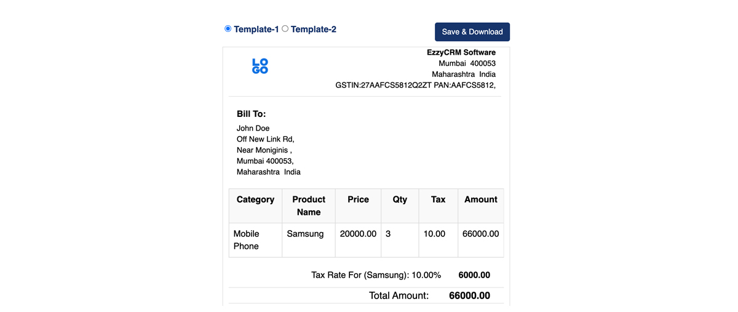738x312 pixels.
Task: Click the Save & Download button
Action: click(x=472, y=32)
